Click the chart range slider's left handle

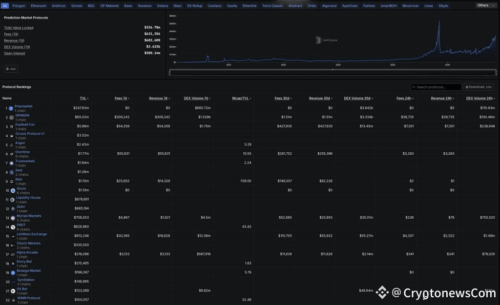[170, 72]
